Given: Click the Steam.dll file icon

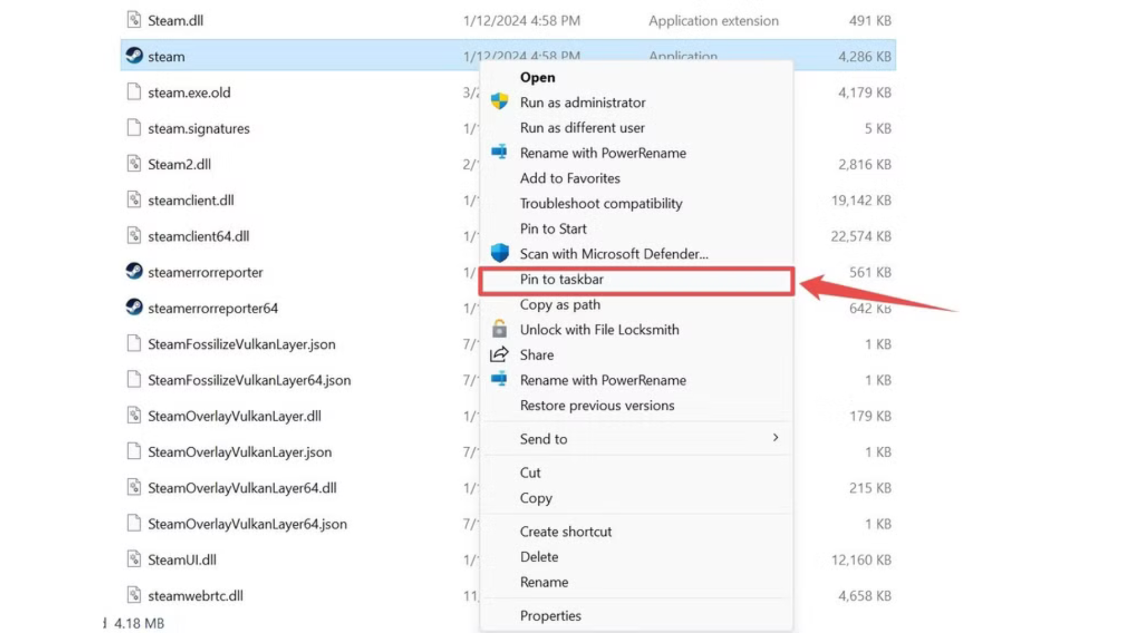Looking at the screenshot, I should (134, 20).
